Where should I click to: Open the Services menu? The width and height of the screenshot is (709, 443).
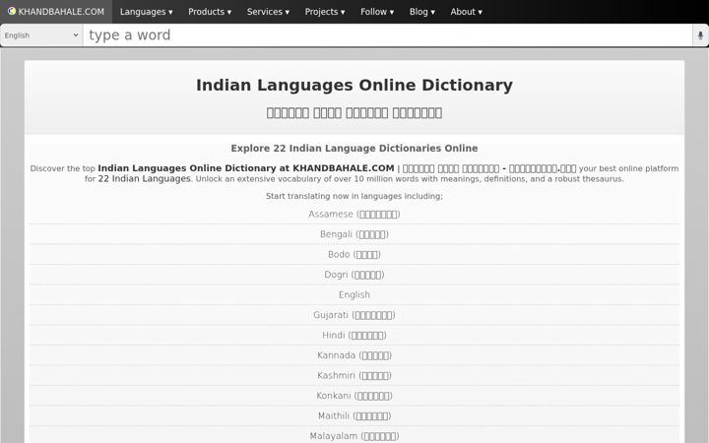[x=268, y=12]
